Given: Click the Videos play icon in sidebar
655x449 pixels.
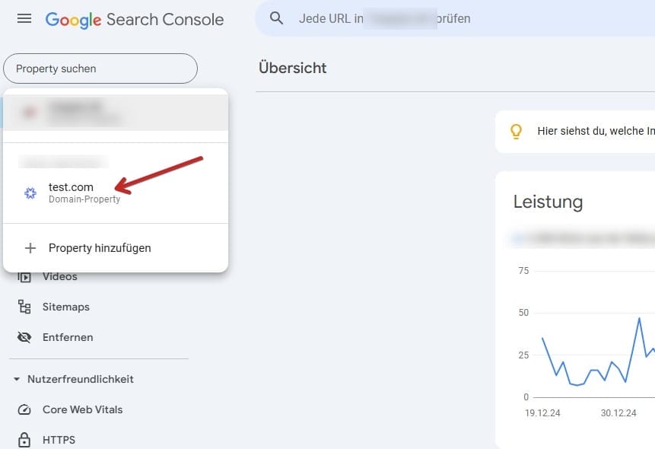Looking at the screenshot, I should click(24, 277).
